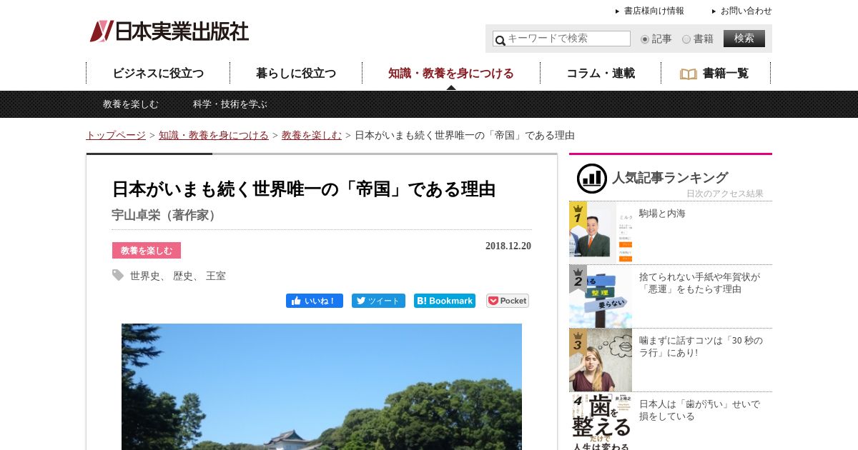
Task: Click the search magnifier icon
Action: (x=500, y=40)
